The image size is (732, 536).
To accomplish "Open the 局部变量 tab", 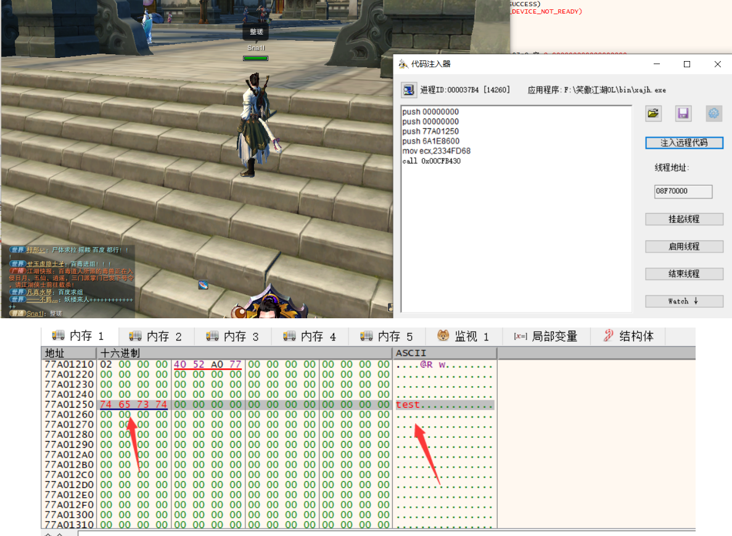I will click(x=546, y=336).
